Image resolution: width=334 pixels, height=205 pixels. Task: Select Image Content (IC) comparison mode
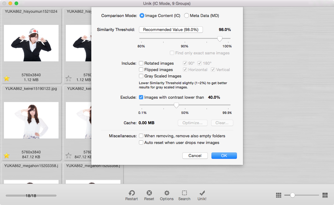tap(142, 15)
